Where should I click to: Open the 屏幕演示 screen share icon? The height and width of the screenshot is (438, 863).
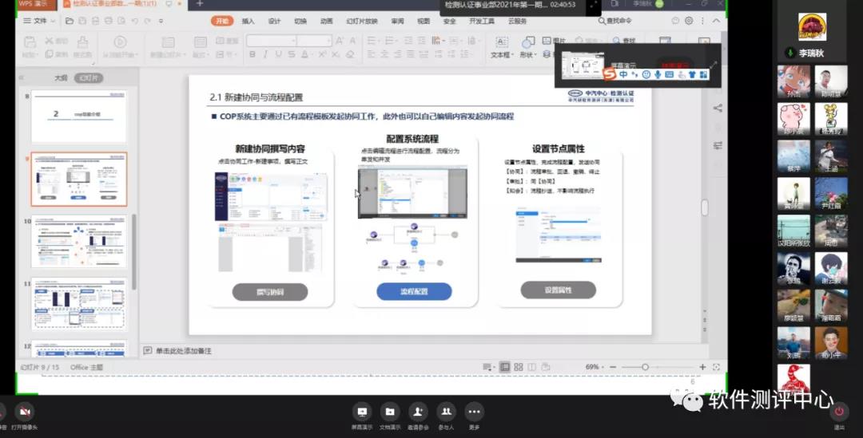(362, 412)
